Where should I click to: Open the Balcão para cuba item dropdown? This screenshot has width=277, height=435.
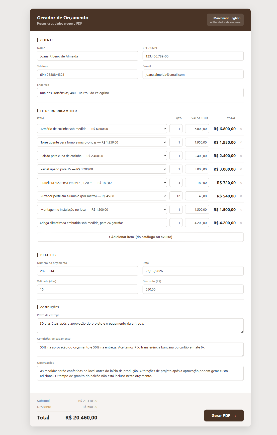[x=102, y=156]
